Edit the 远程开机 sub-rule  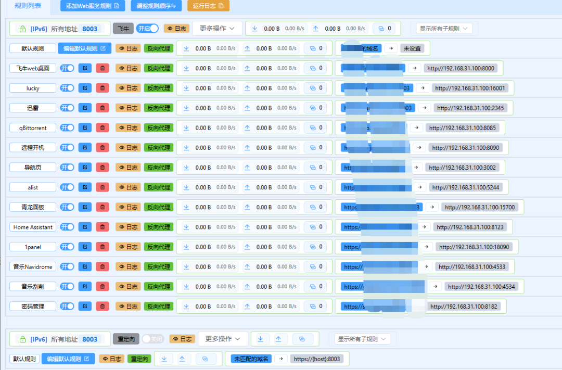(x=85, y=147)
